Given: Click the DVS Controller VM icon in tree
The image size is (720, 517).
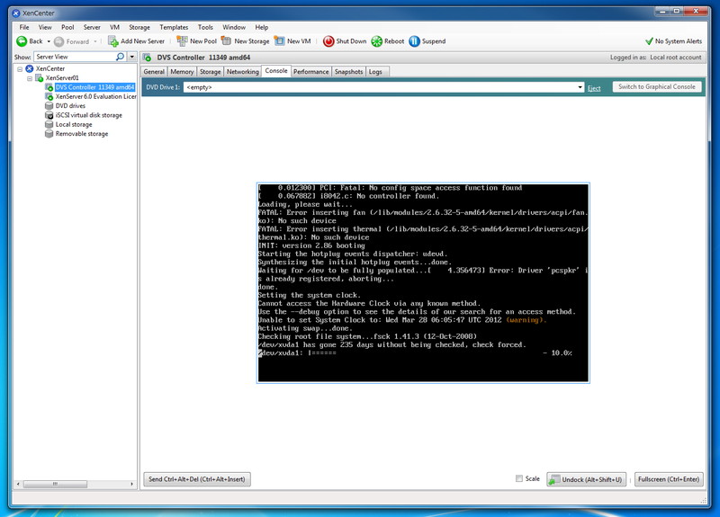Looking at the screenshot, I should [49, 87].
